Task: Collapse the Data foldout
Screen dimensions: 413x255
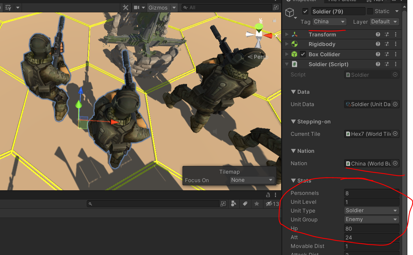Action: click(x=293, y=92)
